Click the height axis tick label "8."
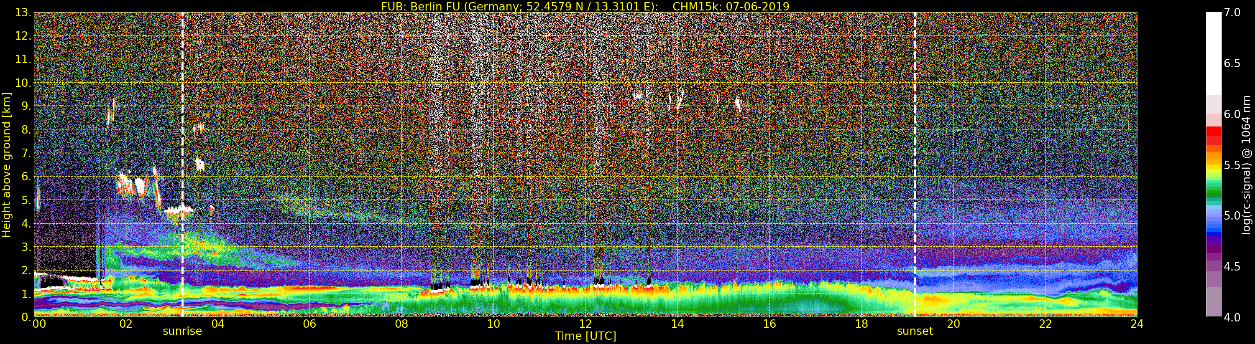This screenshot has width=1255, height=344. coord(26,130)
